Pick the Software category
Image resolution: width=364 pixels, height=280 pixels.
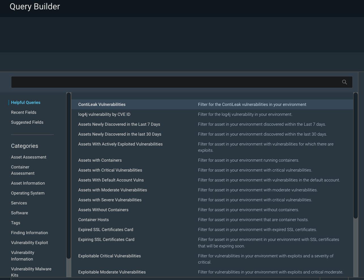pos(20,213)
